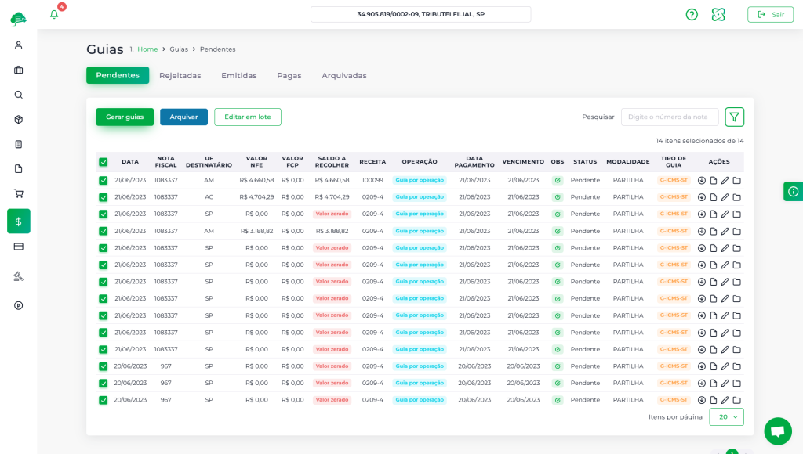Screen dimensions: 803x454
Task: Click the Home breadcrumb link
Action: pos(147,49)
